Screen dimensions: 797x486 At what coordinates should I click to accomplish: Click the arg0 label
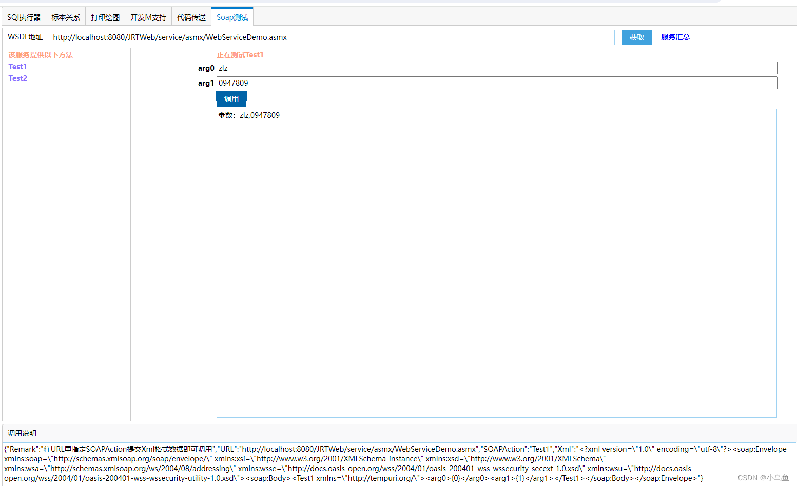pyautogui.click(x=206, y=68)
